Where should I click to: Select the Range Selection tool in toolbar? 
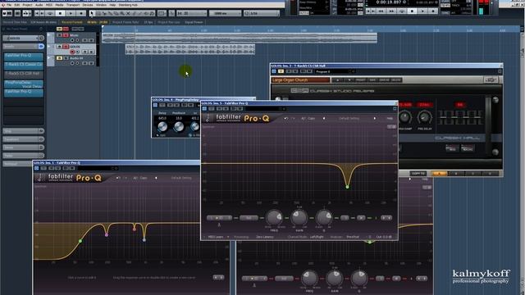(x=98, y=13)
